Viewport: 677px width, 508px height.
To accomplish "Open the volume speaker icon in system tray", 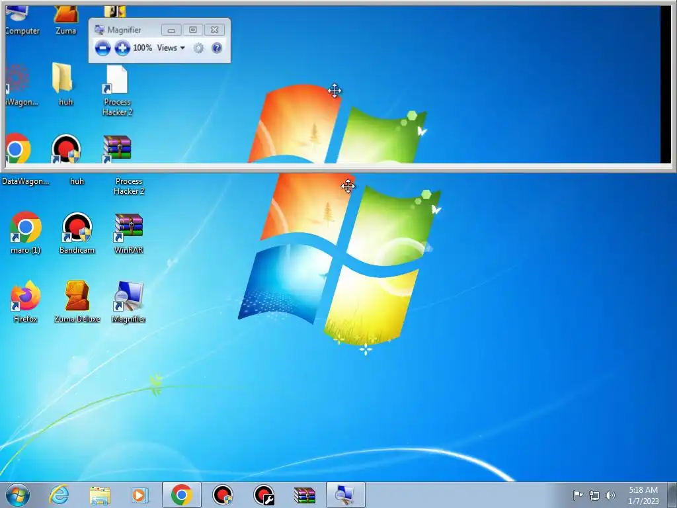I will pos(610,495).
